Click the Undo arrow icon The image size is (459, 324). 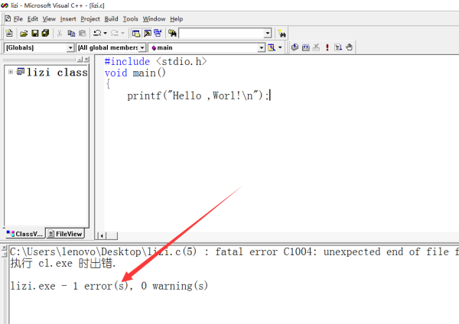97,34
